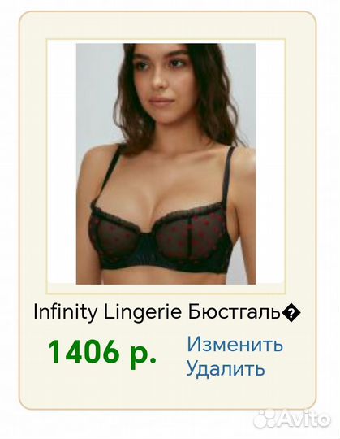Screen dimensions: 340x439
Task: Click the р. currency symbol
Action: (x=144, y=354)
